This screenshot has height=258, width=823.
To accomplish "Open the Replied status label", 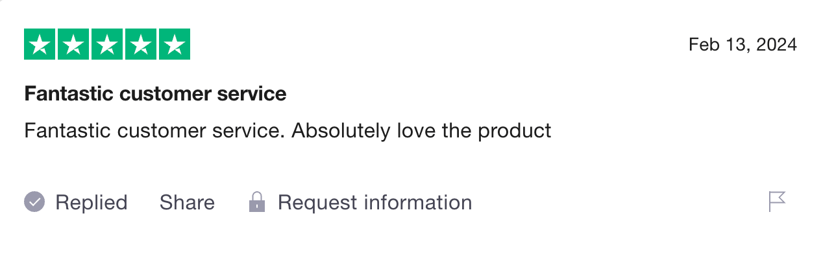I will tap(76, 202).
